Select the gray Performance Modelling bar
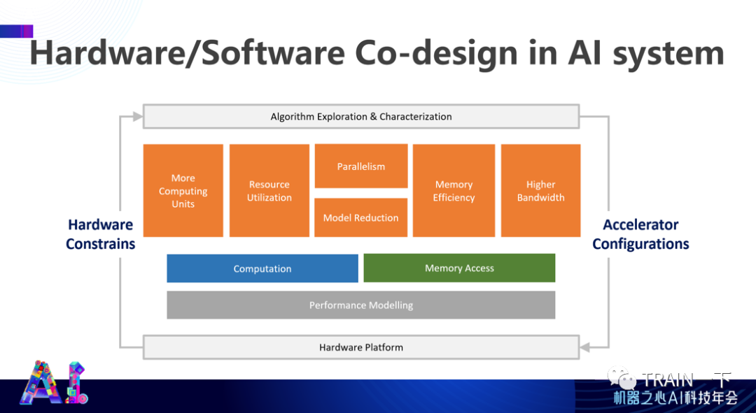The width and height of the screenshot is (756, 413). coord(360,305)
